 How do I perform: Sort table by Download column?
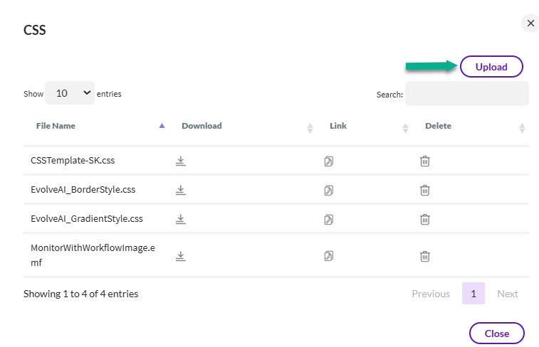point(202,126)
